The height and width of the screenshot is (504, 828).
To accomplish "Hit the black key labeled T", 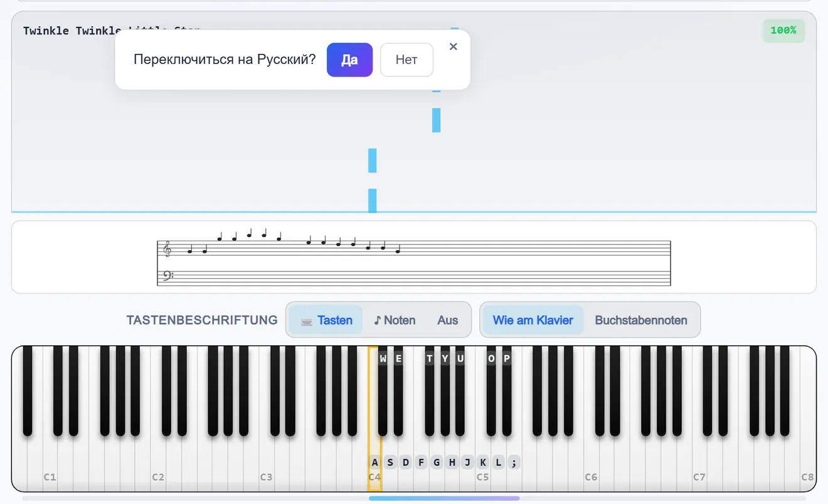I will (429, 392).
